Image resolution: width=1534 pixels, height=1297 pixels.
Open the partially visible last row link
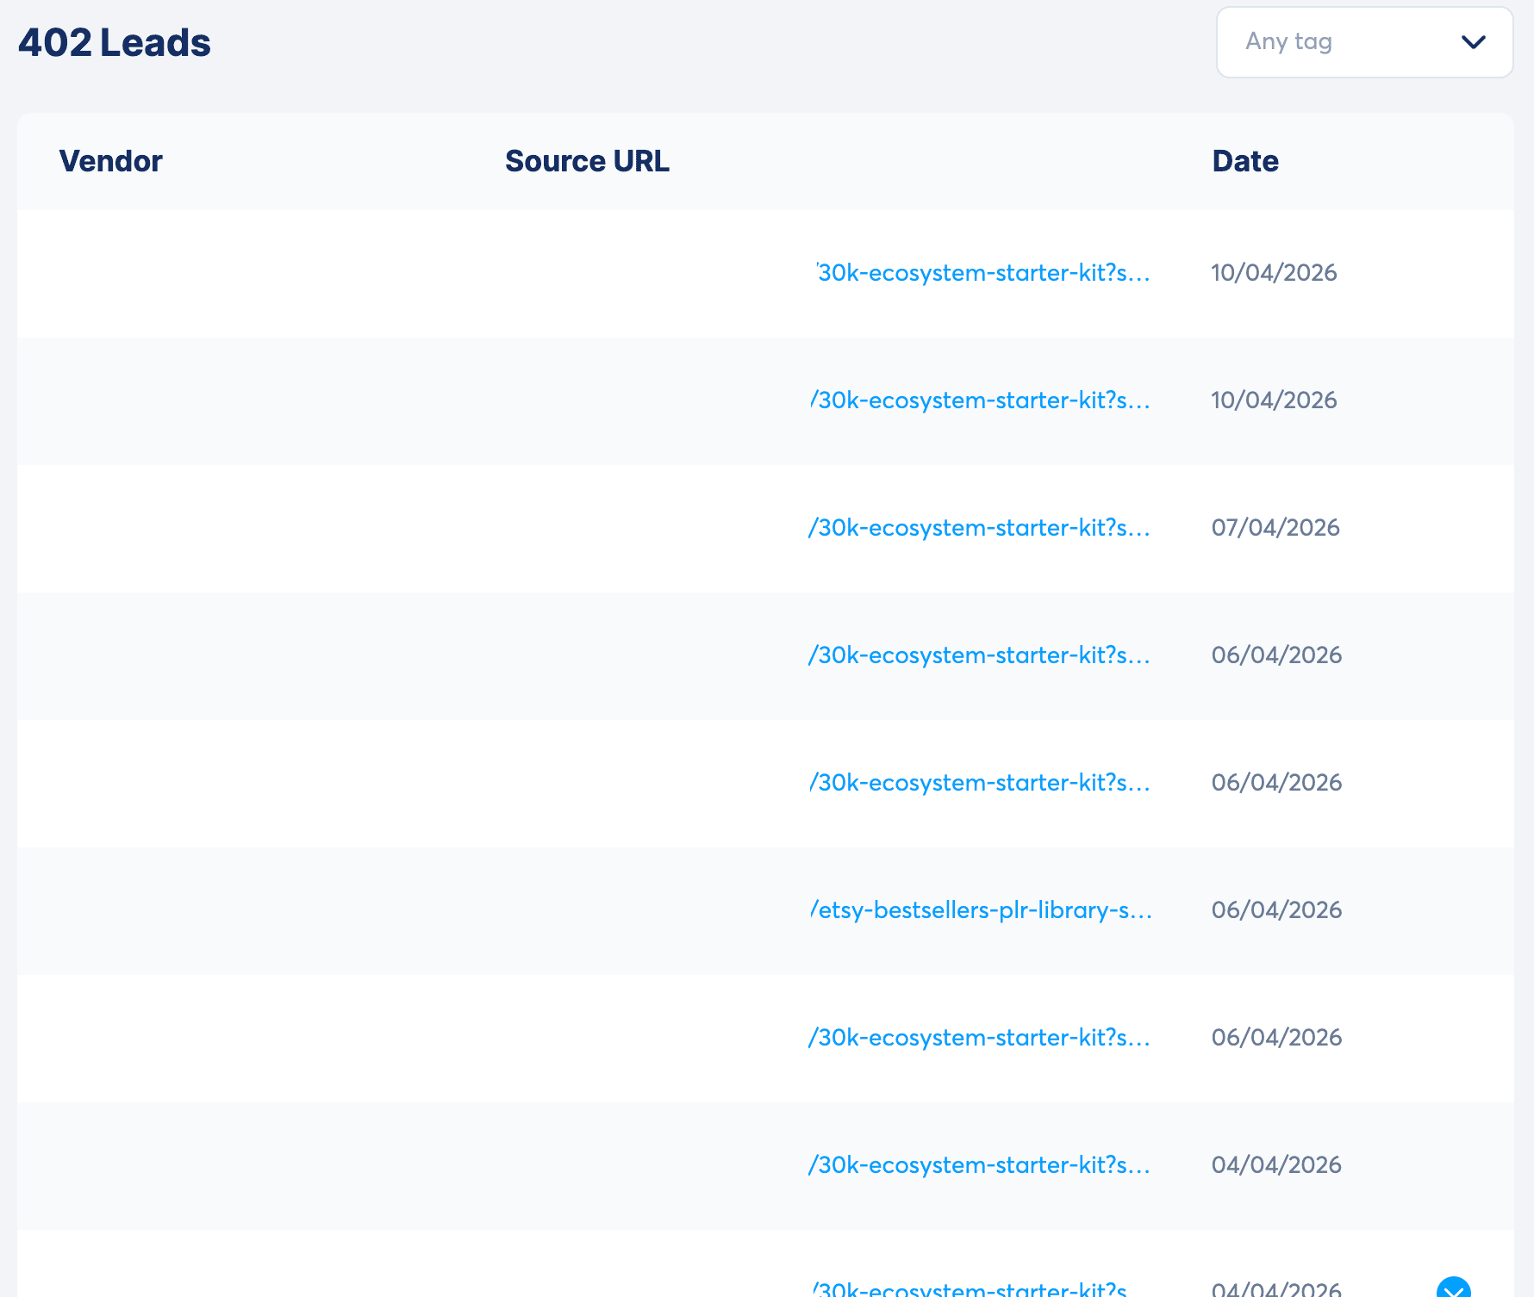point(970,1288)
